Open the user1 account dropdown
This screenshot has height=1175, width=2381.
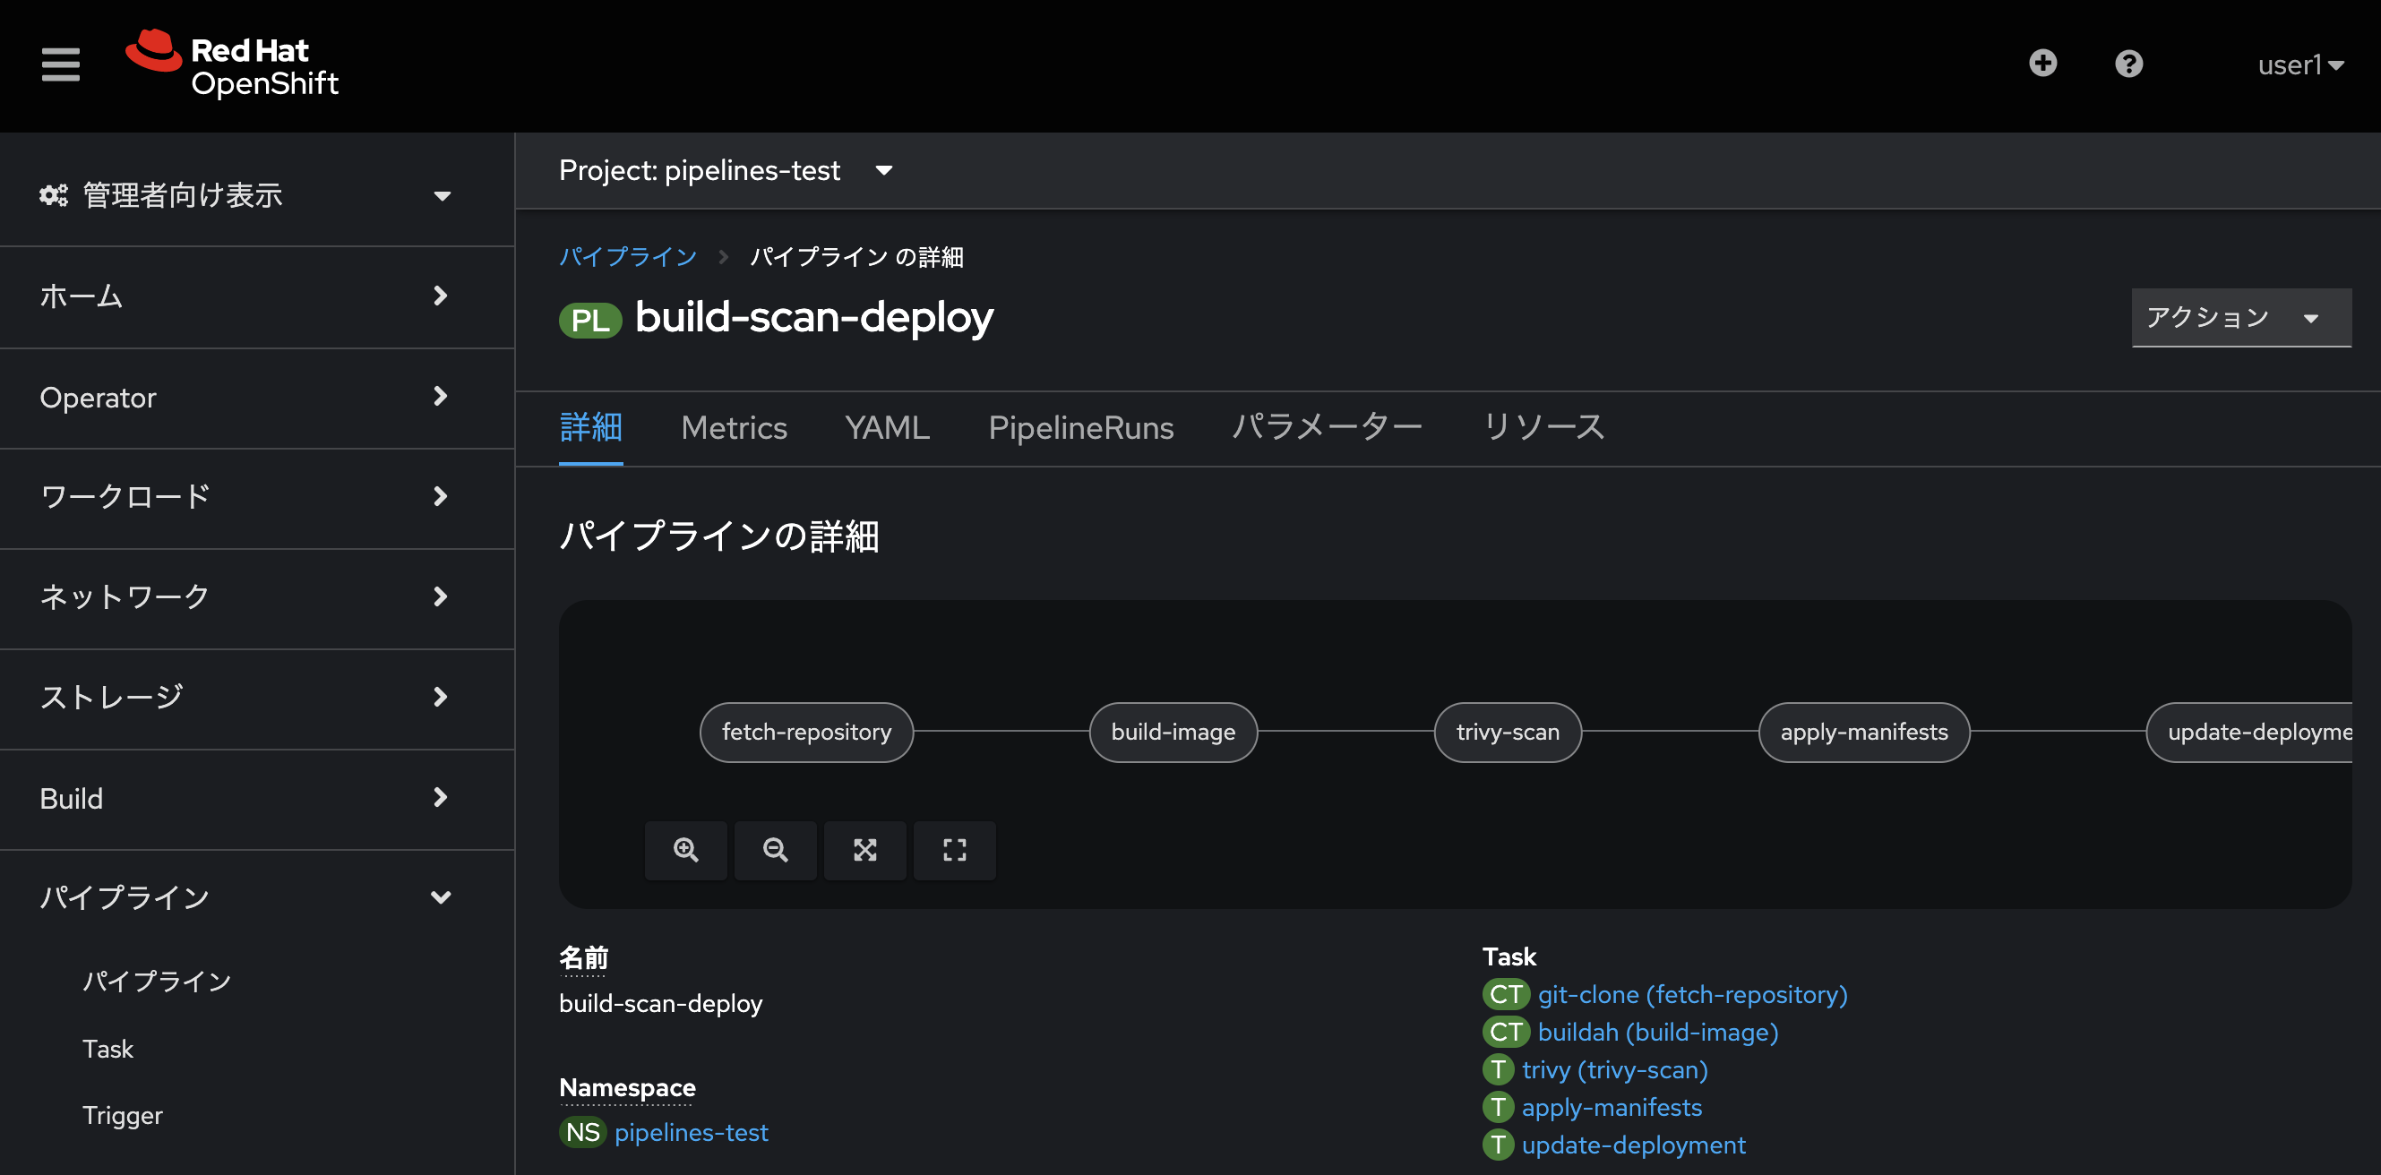click(2300, 64)
